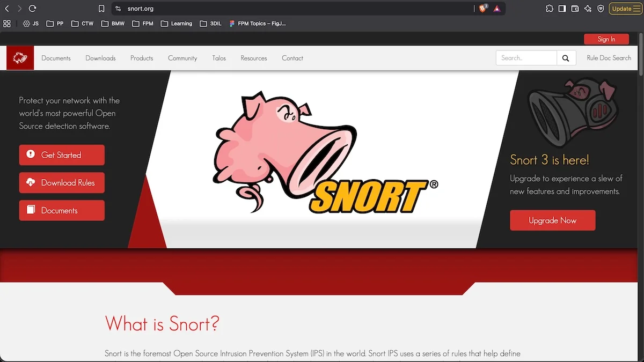Image resolution: width=644 pixels, height=362 pixels.
Task: Bookmark this page with the bookmark icon
Action: [x=101, y=9]
